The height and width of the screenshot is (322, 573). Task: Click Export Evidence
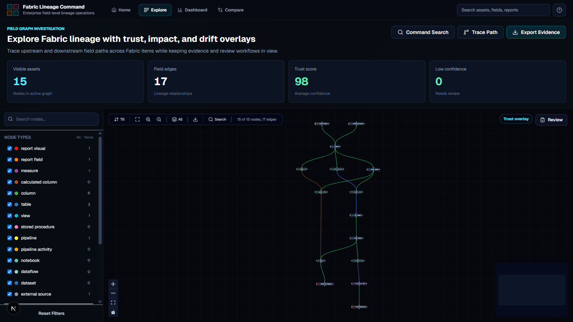click(x=536, y=32)
